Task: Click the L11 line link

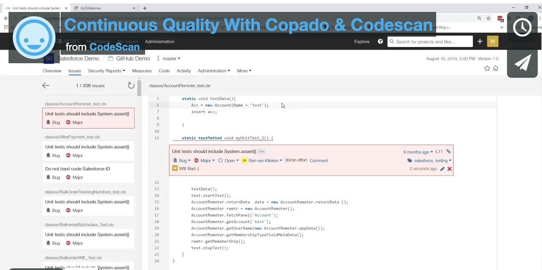Action: click(439, 152)
